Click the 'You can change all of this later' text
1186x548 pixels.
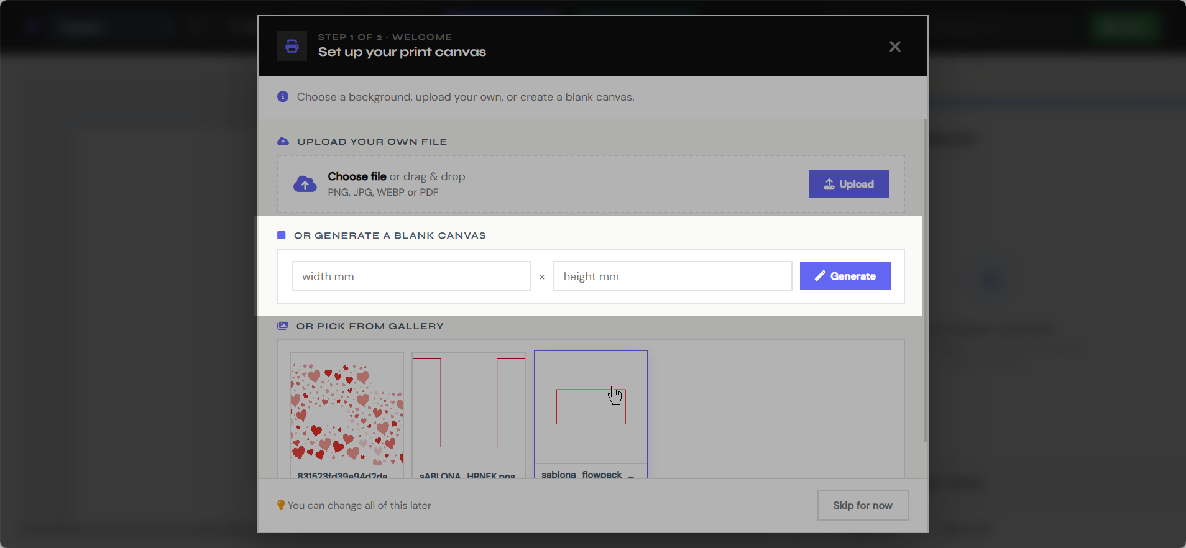(359, 506)
